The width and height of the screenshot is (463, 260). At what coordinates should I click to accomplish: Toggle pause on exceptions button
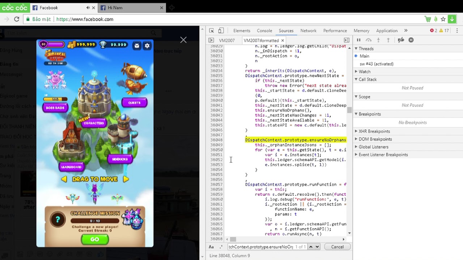point(411,40)
